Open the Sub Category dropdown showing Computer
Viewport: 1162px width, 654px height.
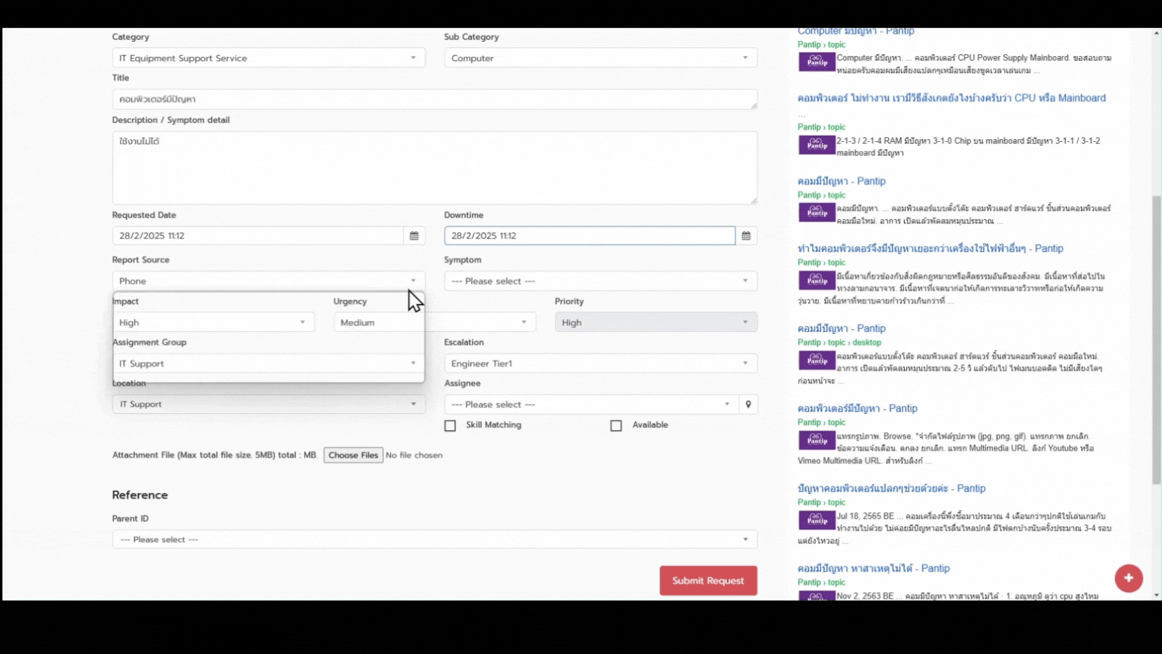[600, 58]
